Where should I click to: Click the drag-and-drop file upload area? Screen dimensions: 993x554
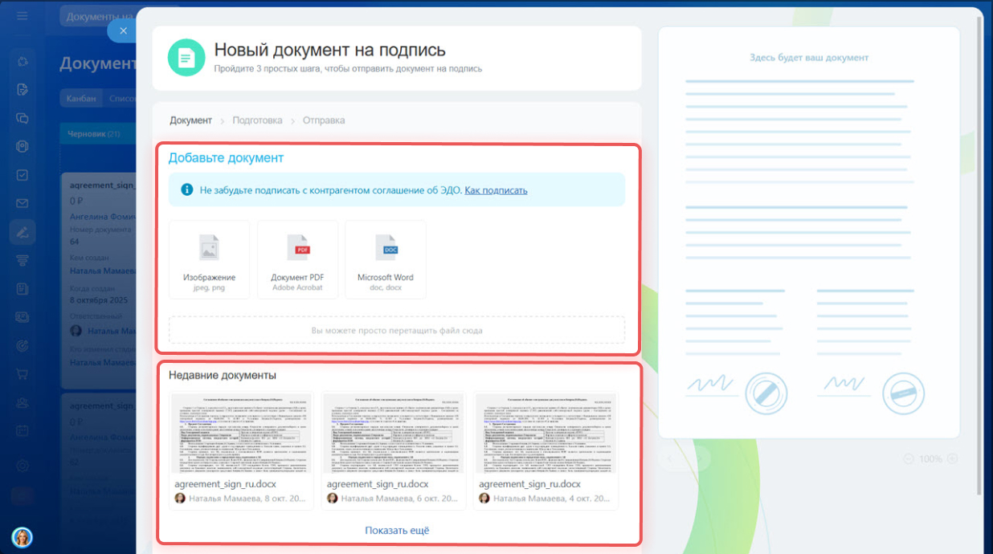point(397,330)
